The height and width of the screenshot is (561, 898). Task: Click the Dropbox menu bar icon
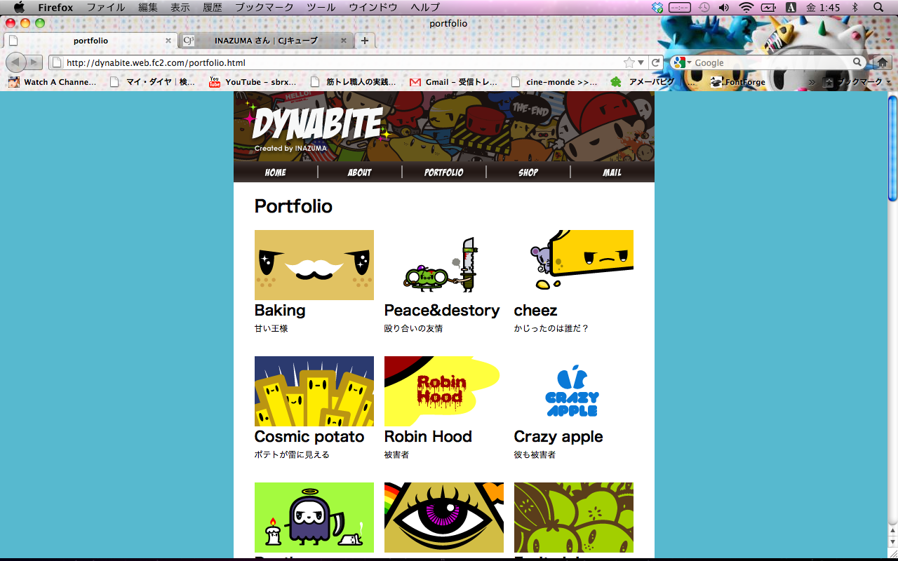pos(657,7)
